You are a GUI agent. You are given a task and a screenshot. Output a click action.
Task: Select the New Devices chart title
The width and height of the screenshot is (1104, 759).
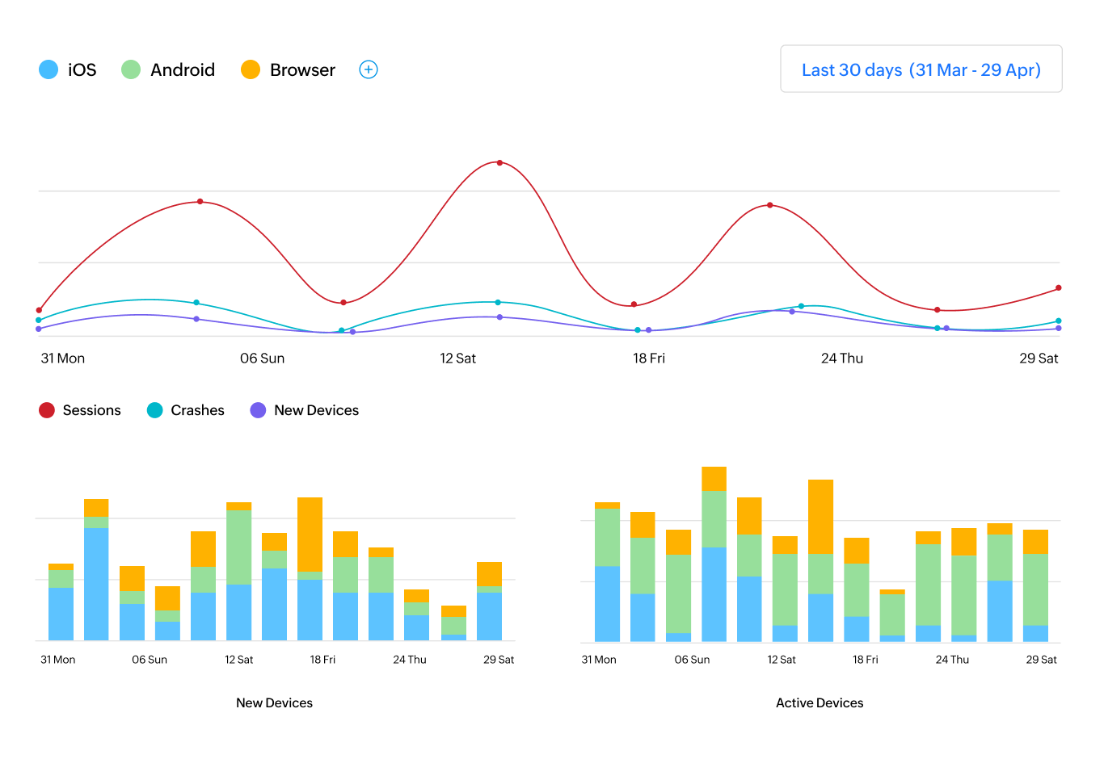click(x=274, y=702)
